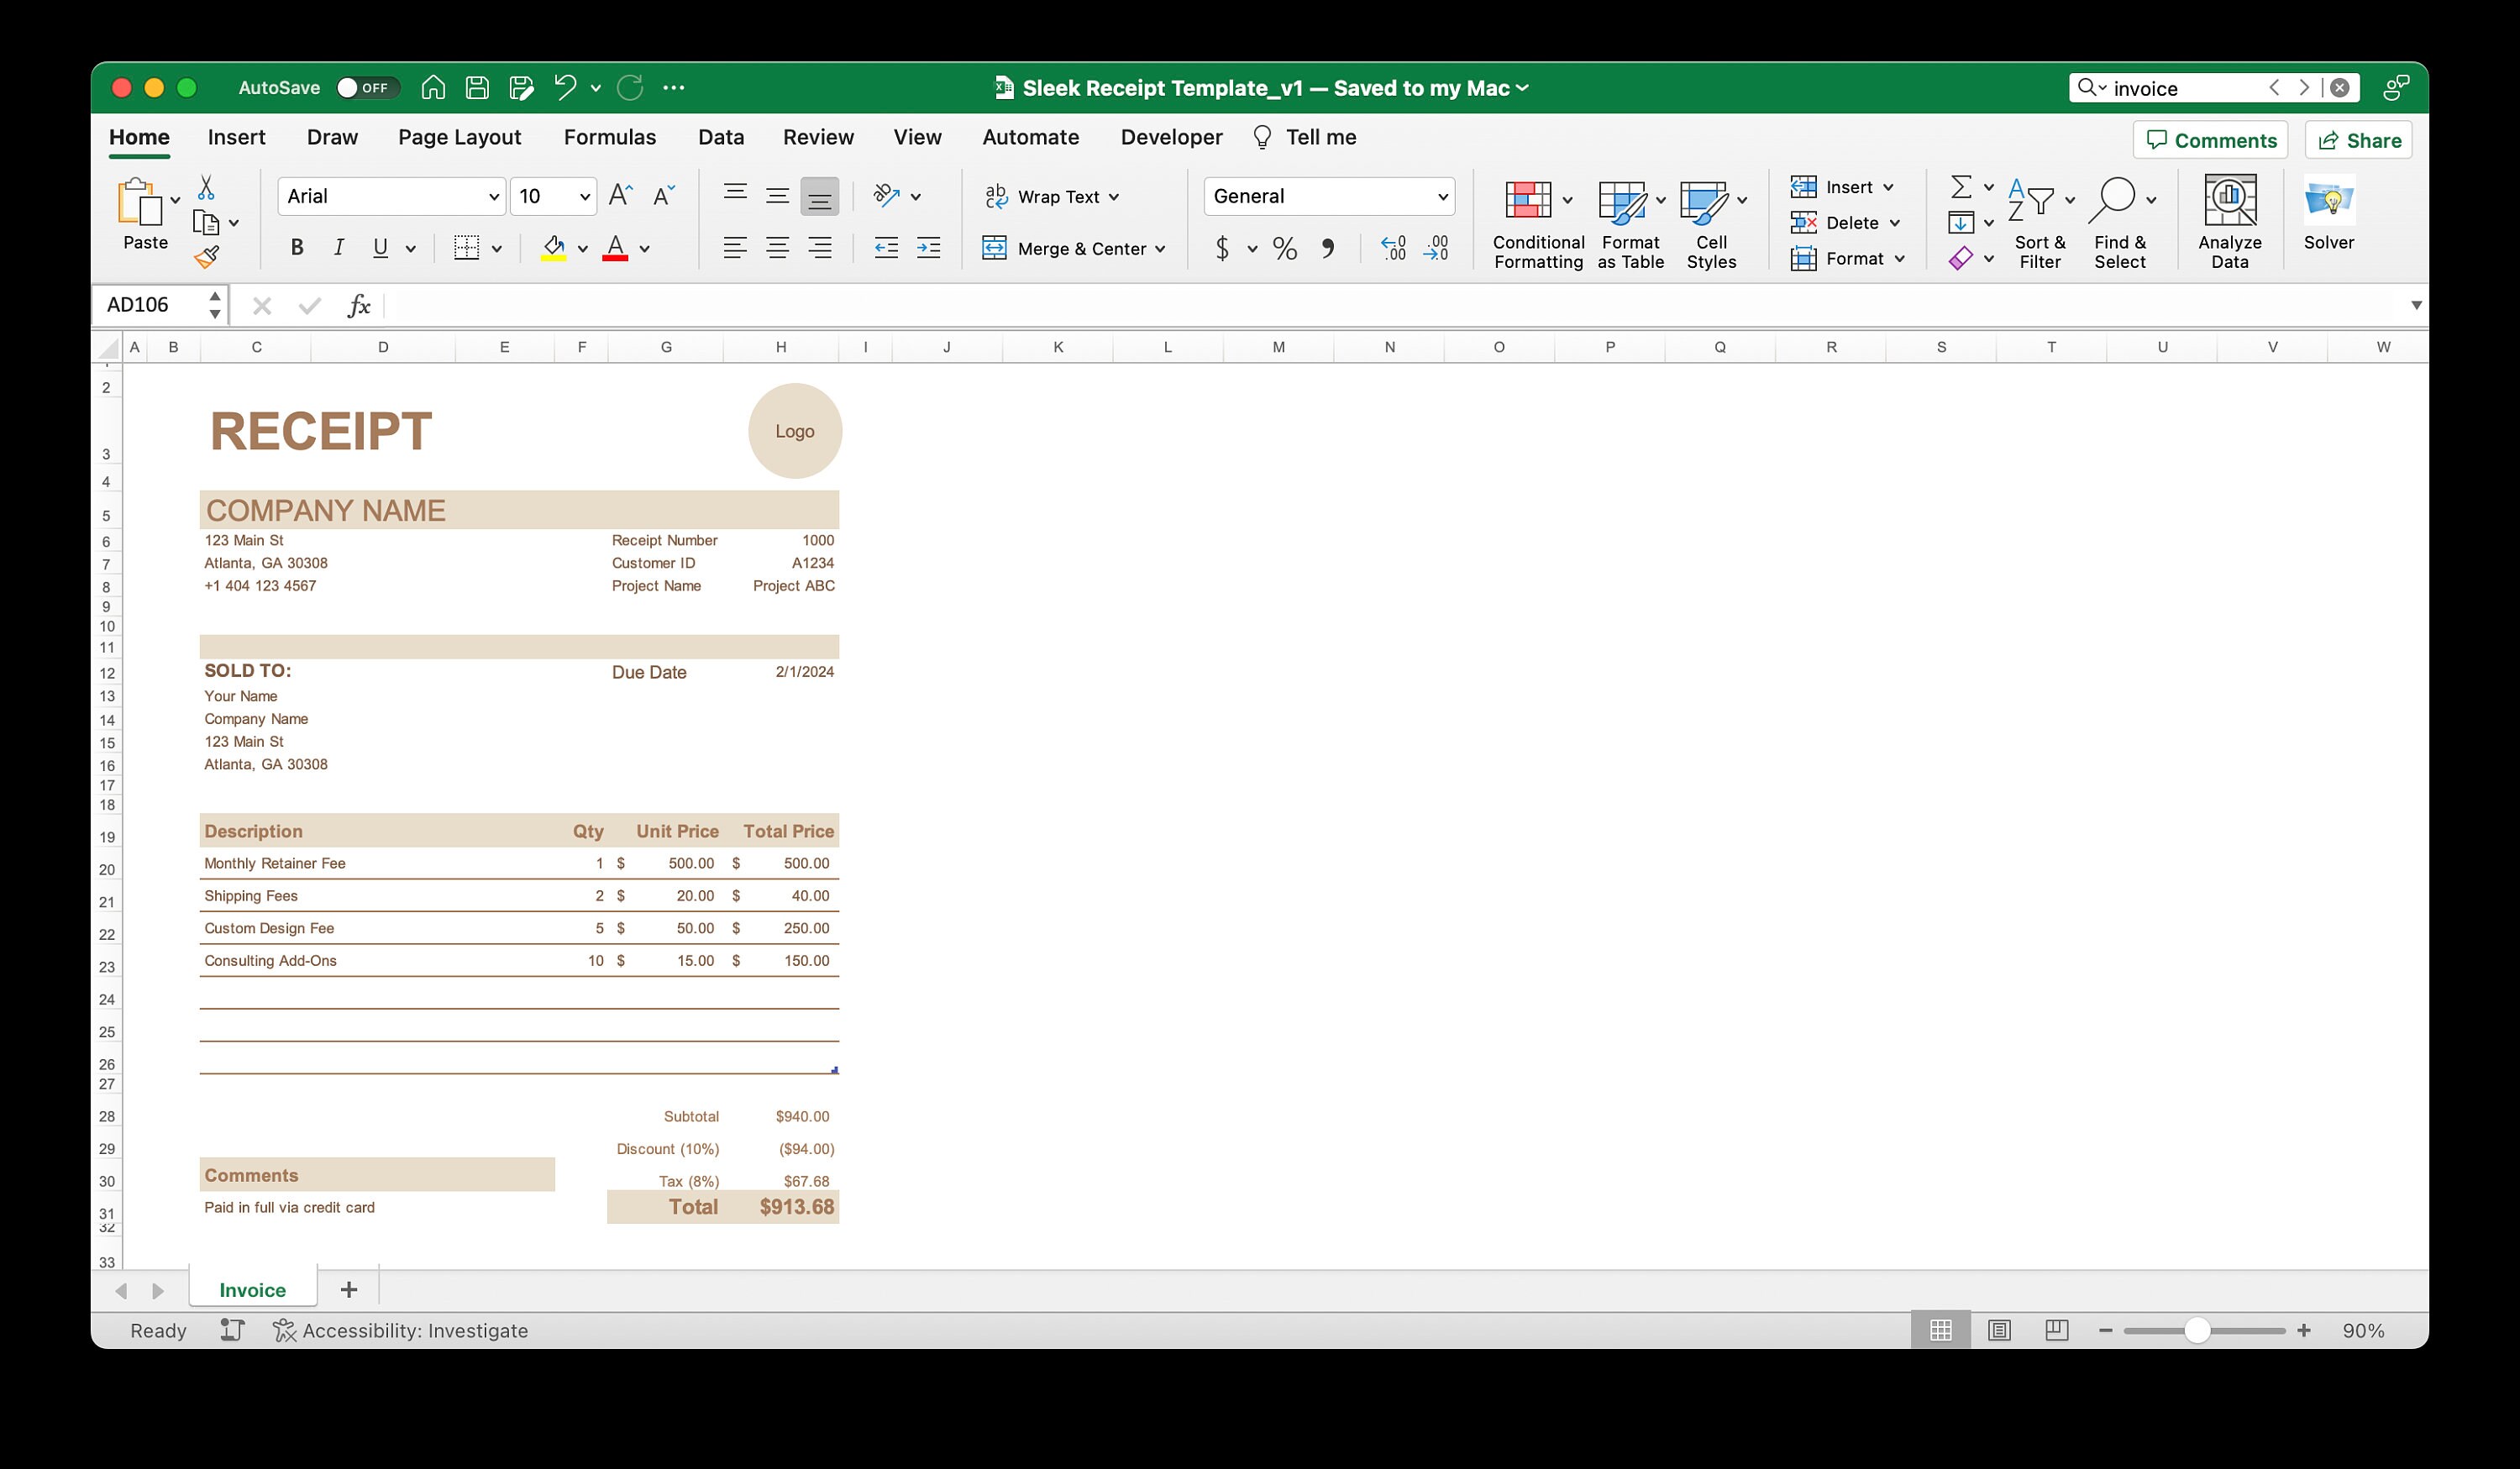Click the Increase Font Size icon
Screen dimensions: 2520x1469
(620, 196)
